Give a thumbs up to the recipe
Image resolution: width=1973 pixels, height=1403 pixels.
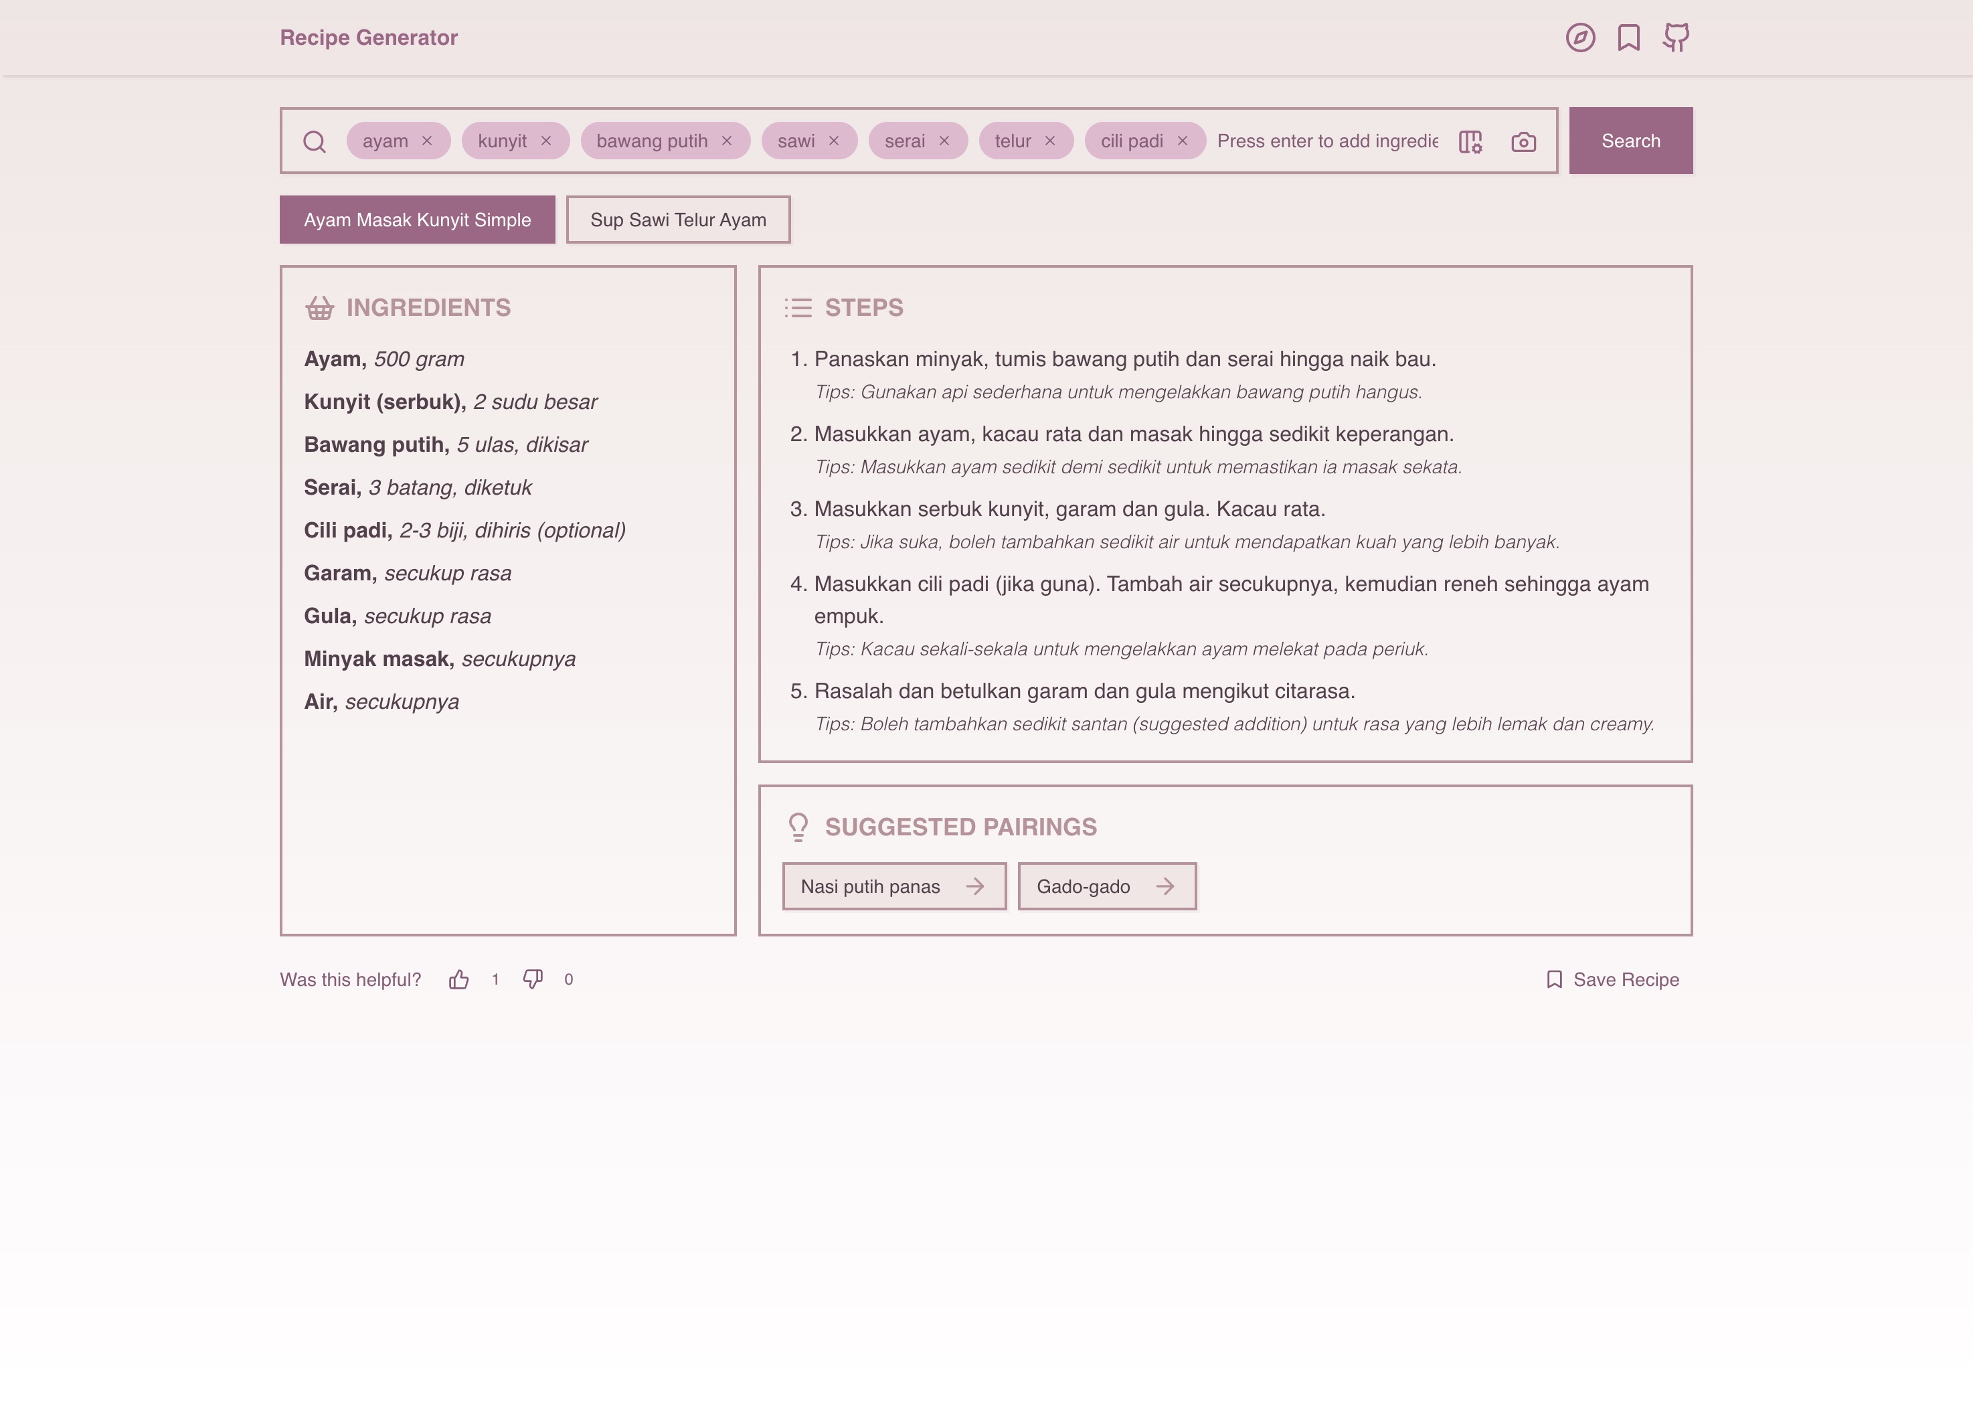[458, 979]
